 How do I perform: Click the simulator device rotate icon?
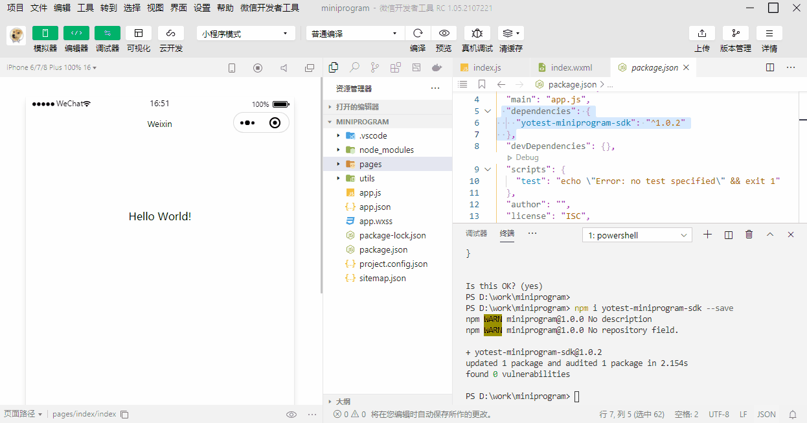pyautogui.click(x=232, y=68)
